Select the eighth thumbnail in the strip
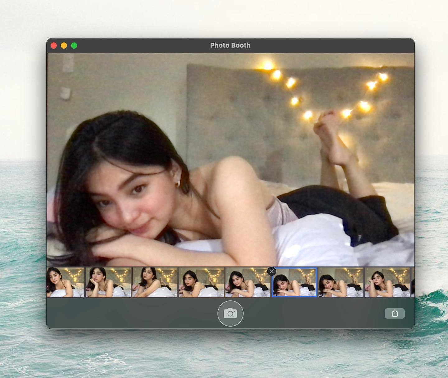The width and height of the screenshot is (448, 378). tap(387, 282)
